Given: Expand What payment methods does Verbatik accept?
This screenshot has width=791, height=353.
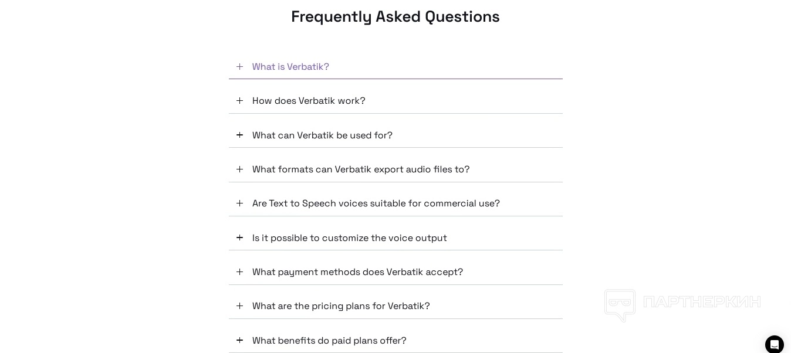Looking at the screenshot, I should tap(357, 272).
